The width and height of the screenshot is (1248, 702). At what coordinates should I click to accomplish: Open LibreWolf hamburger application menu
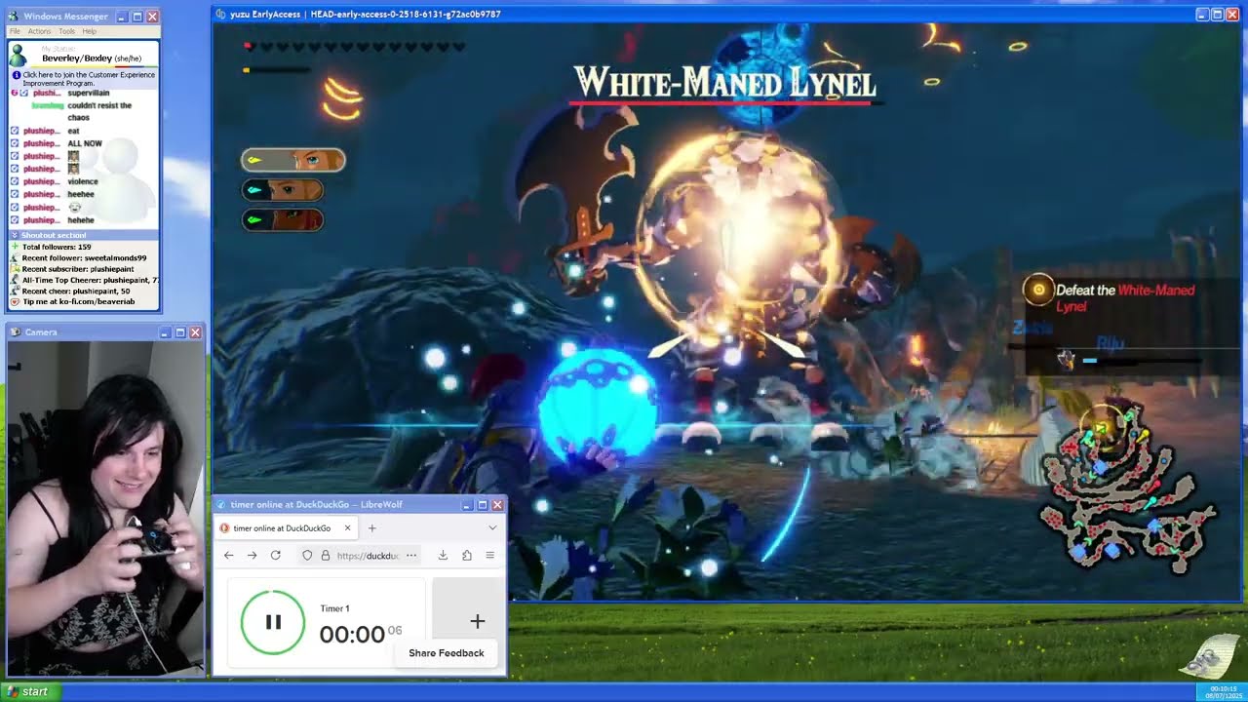click(x=489, y=555)
